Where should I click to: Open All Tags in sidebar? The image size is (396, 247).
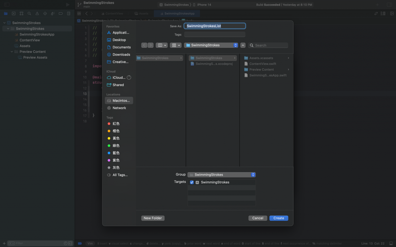click(119, 175)
